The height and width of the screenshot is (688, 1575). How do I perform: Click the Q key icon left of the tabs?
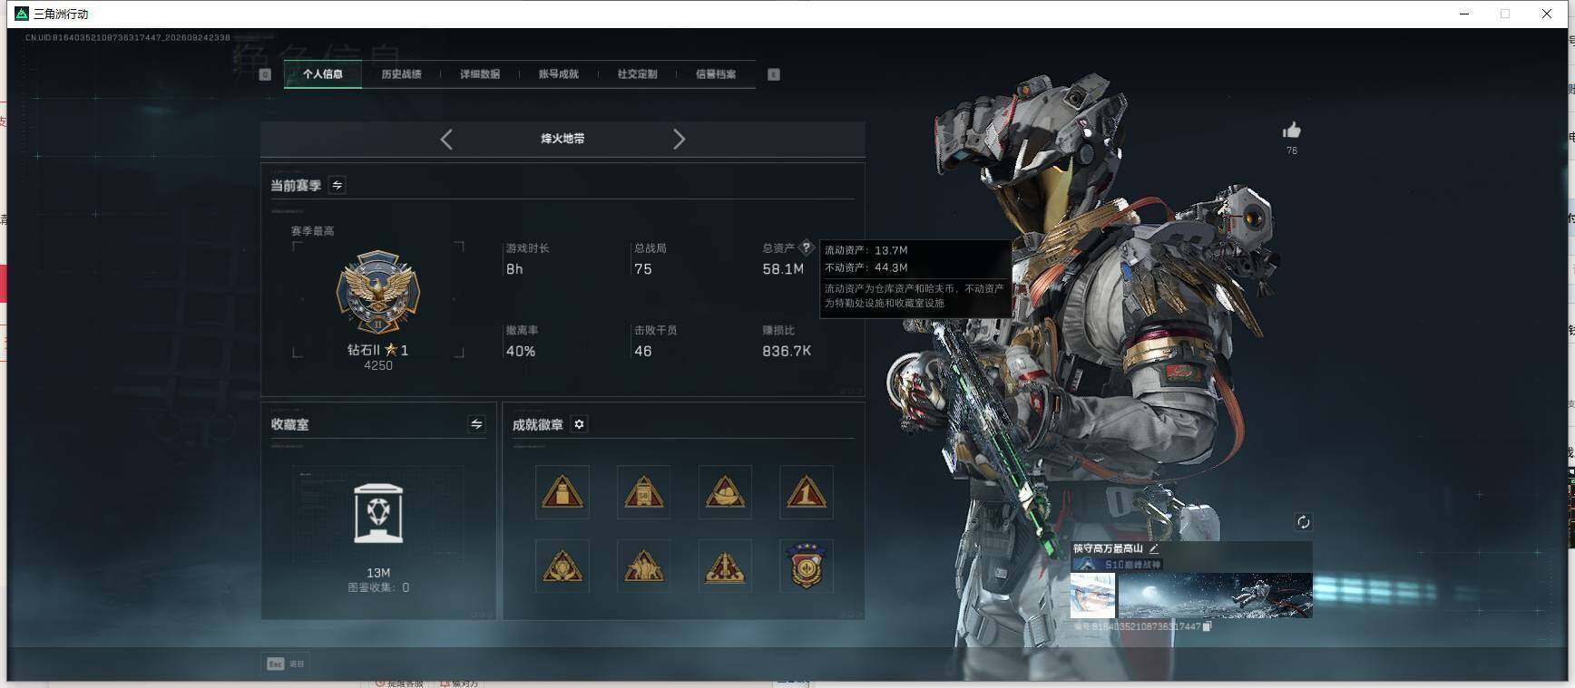(265, 74)
